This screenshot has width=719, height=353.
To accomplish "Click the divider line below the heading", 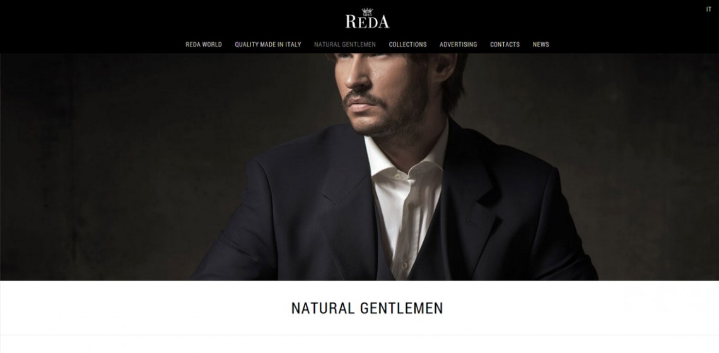I will pyautogui.click(x=359, y=335).
